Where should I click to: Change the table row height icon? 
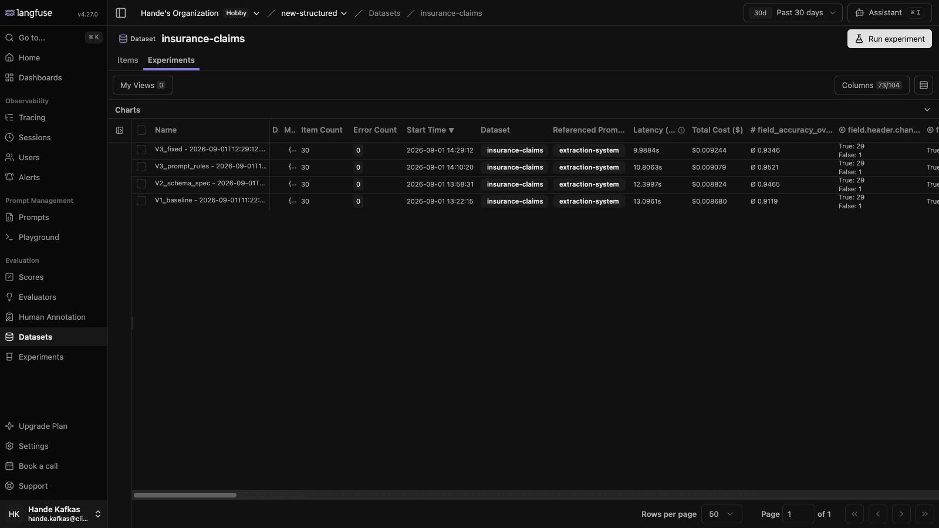click(x=923, y=85)
